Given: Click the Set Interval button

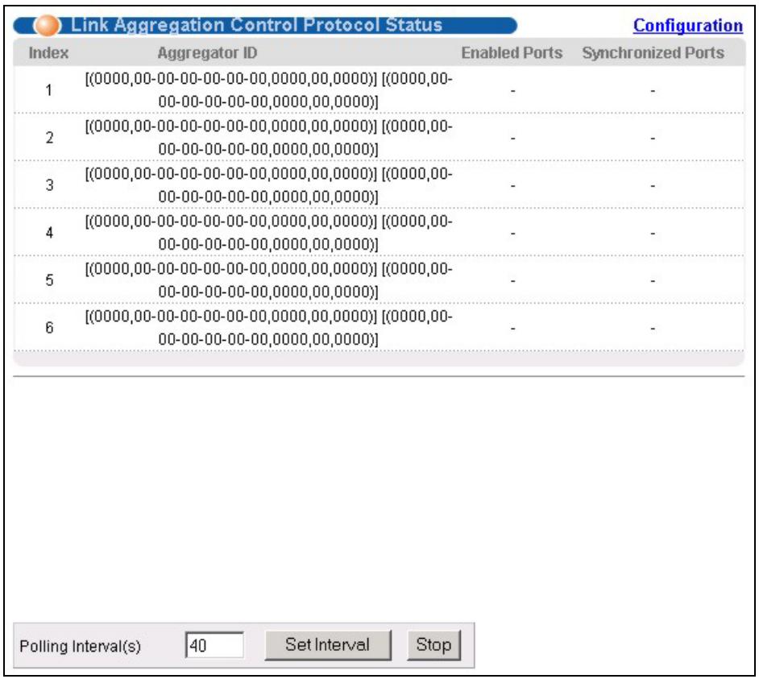Looking at the screenshot, I should point(328,644).
